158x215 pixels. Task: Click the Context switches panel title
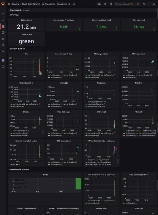pos(26,83)
